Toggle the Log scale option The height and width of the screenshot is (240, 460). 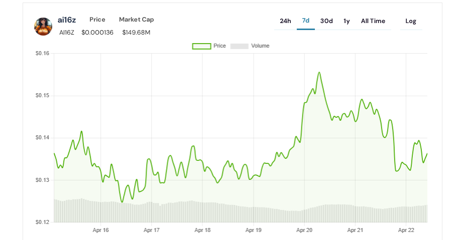tap(411, 21)
